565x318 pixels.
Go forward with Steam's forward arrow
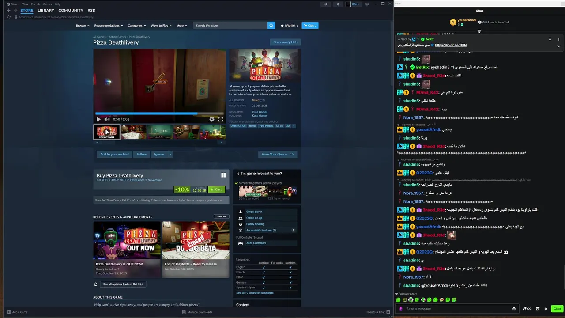15,11
